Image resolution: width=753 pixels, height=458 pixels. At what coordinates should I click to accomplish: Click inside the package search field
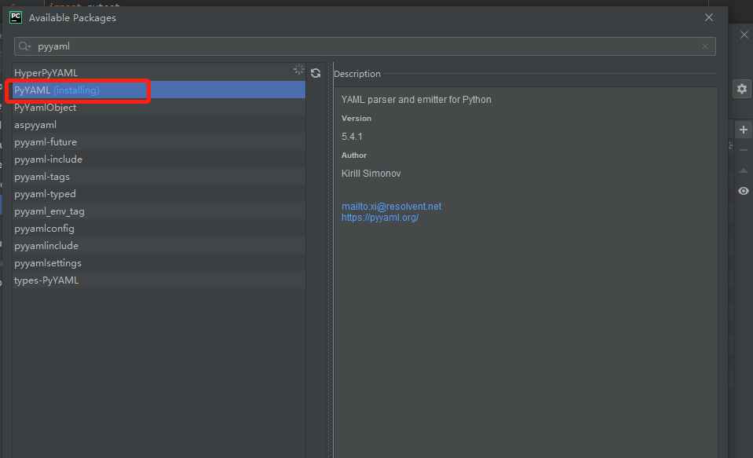pyautogui.click(x=365, y=46)
